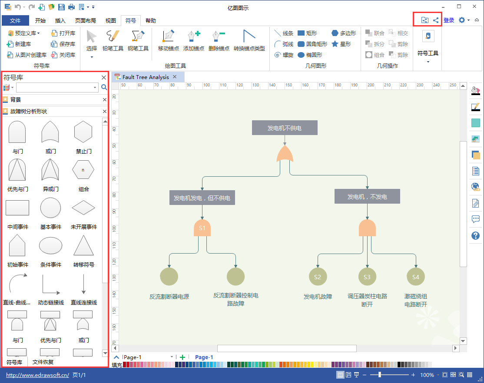This screenshot has height=383, width=484.
Task: Click the search magnifier in 符号库
Action: pos(104,87)
